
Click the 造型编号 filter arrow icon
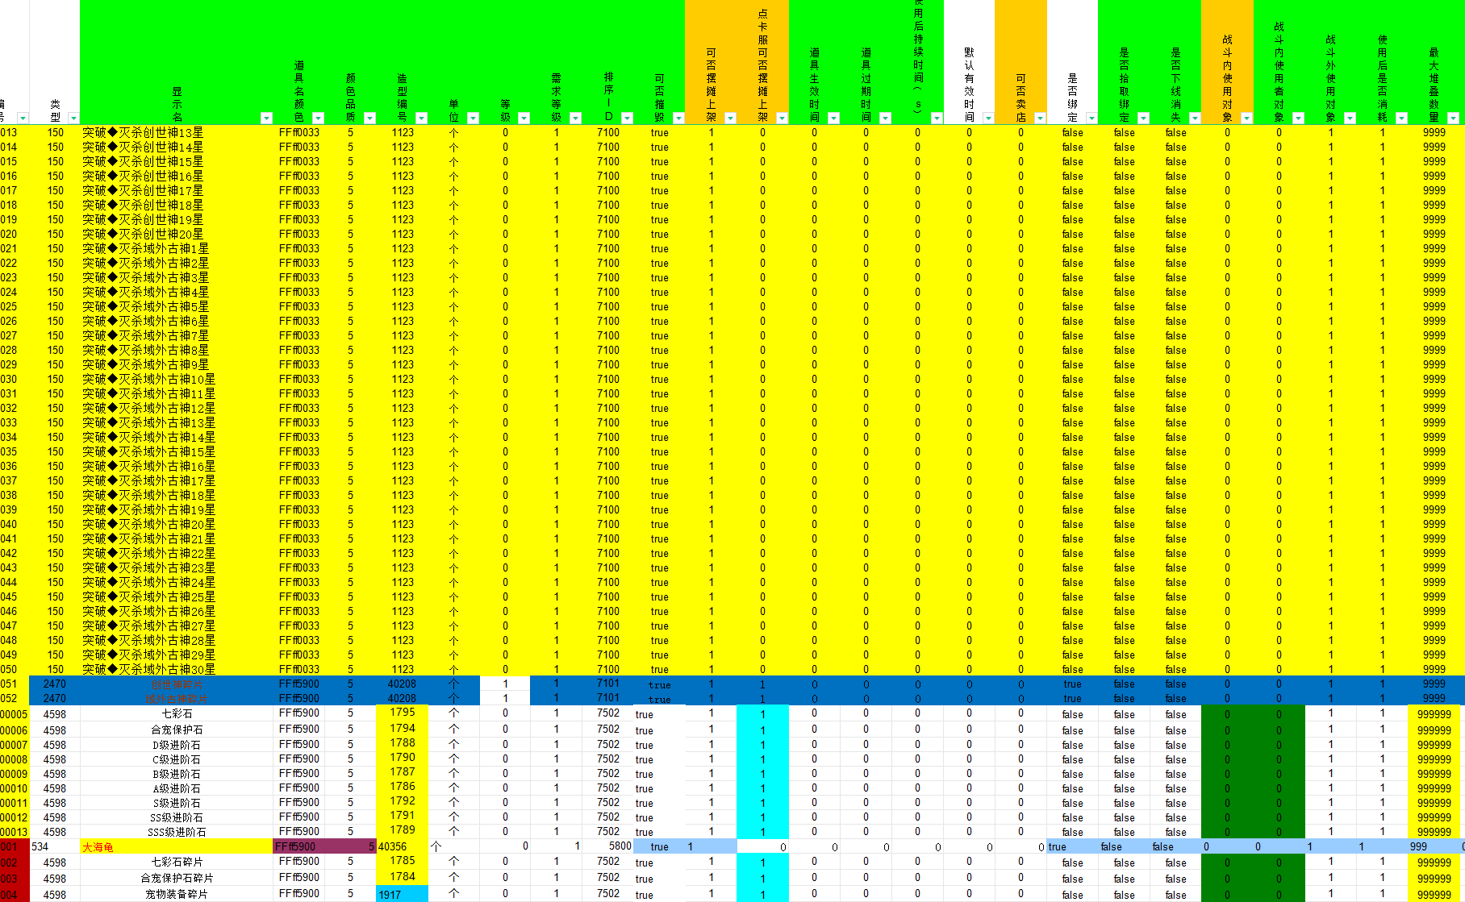pos(421,118)
